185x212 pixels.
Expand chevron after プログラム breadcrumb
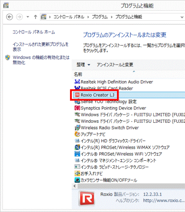pyautogui.click(x=112, y=17)
